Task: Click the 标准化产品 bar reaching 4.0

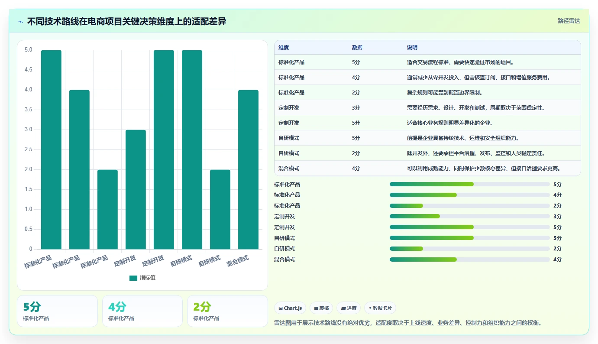Action: 79,169
